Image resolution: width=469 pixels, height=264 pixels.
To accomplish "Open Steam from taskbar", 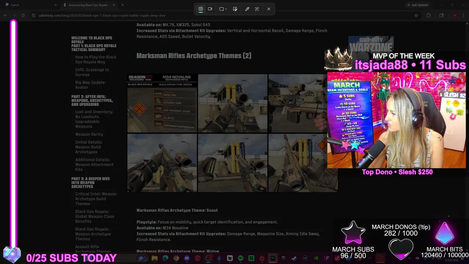I will [x=294, y=258].
